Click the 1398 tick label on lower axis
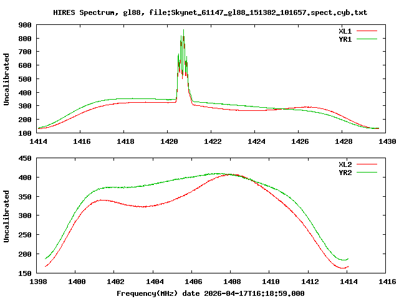Screen dimensions: 399x299 point(38,282)
